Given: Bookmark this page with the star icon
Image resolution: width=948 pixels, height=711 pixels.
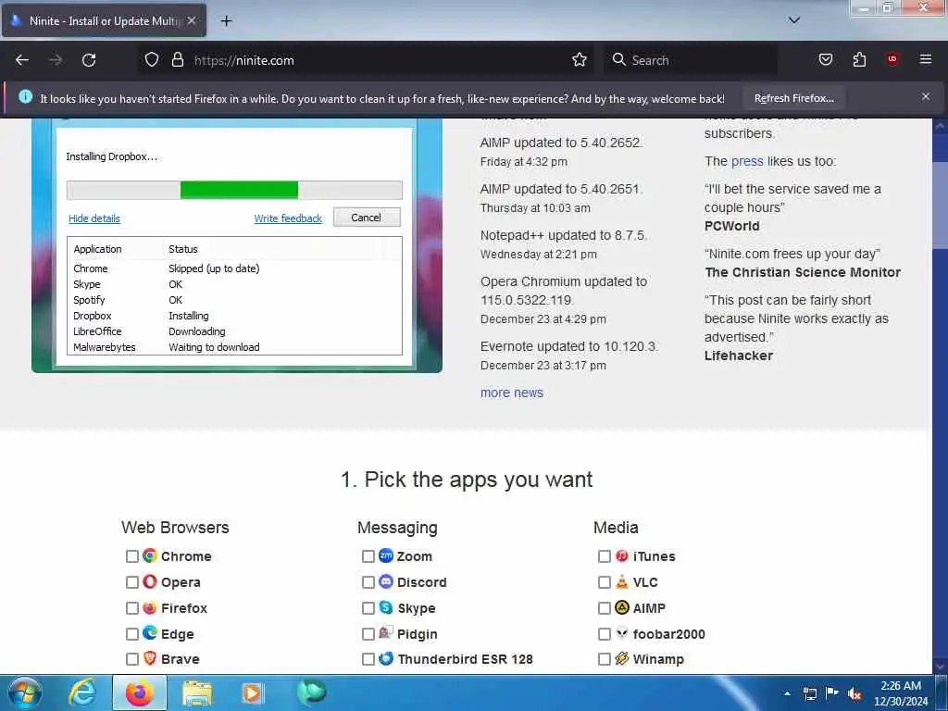Looking at the screenshot, I should 580,60.
